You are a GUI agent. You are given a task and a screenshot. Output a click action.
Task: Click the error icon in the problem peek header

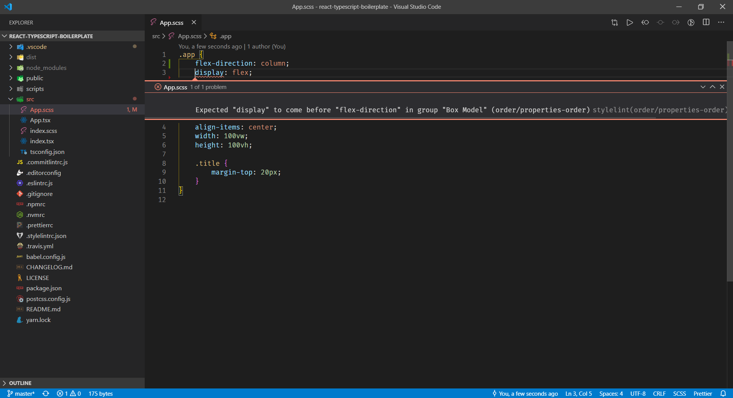[158, 87]
